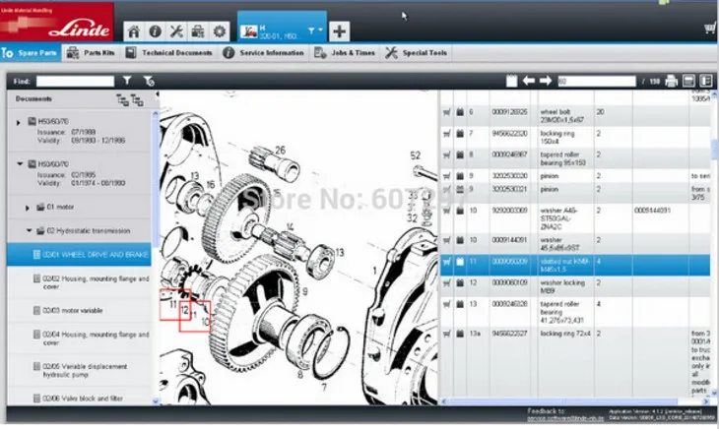Switch to the Parts Kits tab
This screenshot has height=431, width=719.
coord(99,53)
